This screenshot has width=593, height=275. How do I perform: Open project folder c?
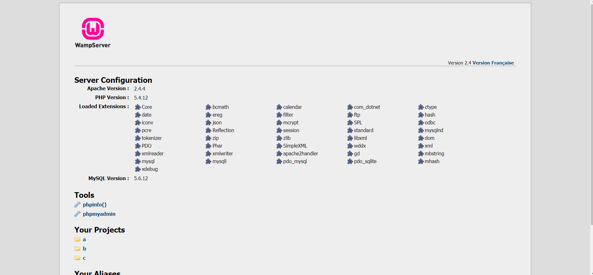click(84, 258)
